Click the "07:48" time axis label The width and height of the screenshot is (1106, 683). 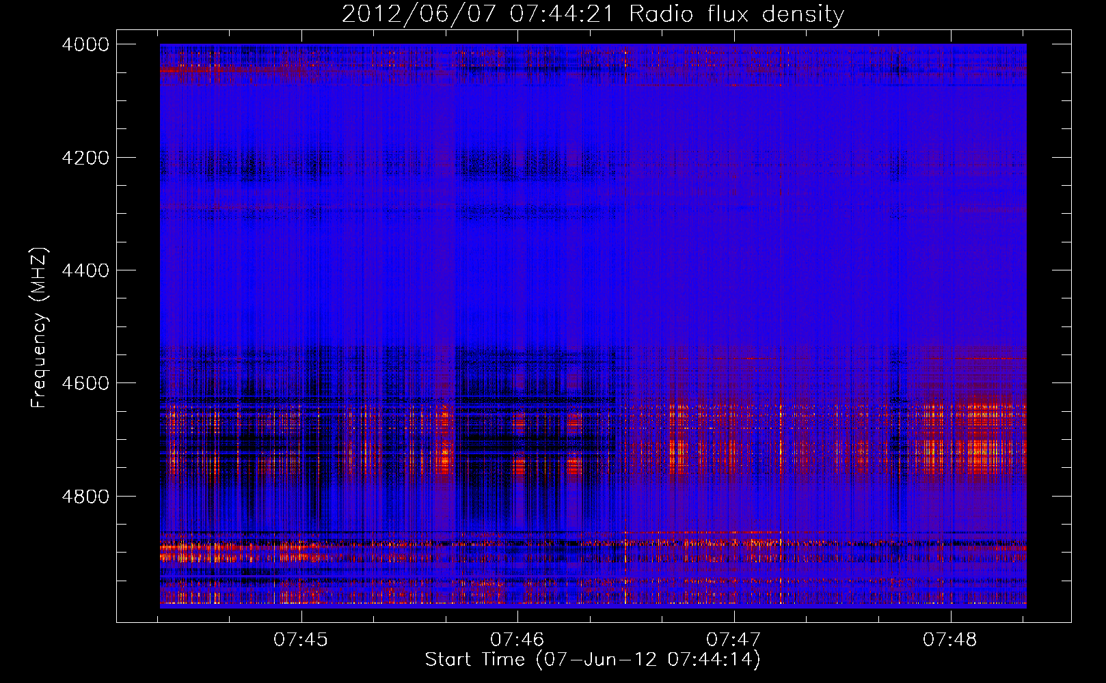(950, 639)
